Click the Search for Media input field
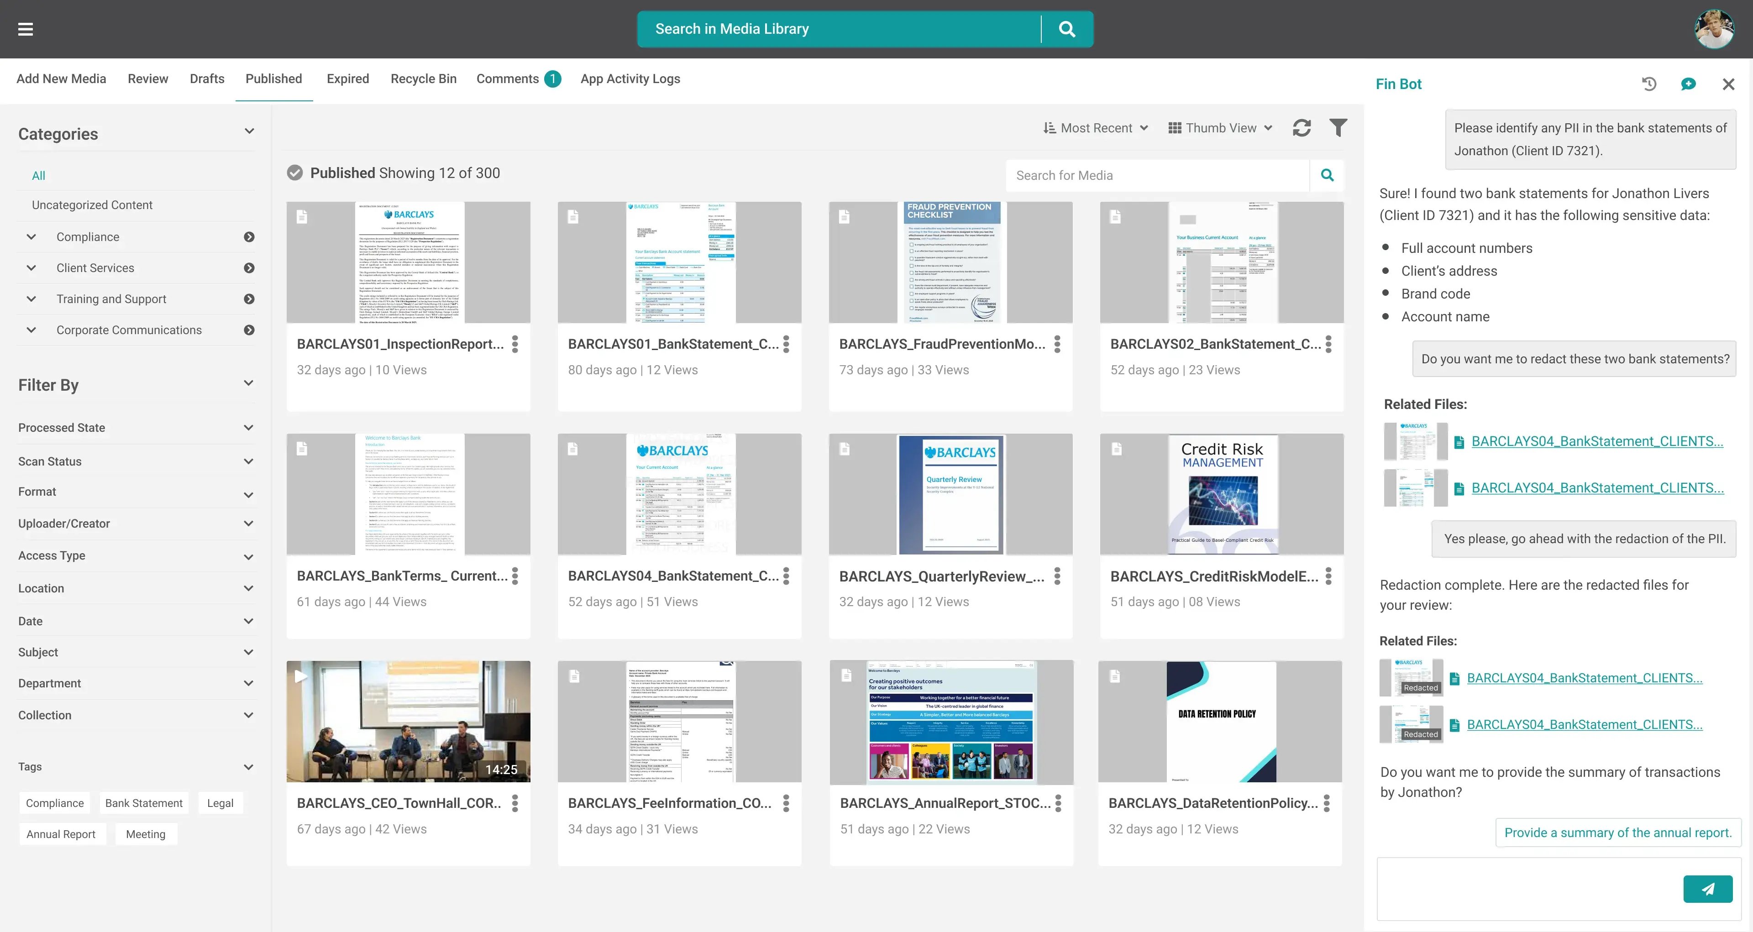The image size is (1753, 932). [x=1158, y=176]
